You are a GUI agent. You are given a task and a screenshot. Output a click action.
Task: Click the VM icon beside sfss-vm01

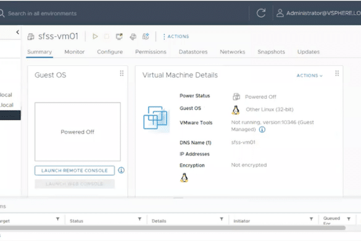tap(31, 36)
